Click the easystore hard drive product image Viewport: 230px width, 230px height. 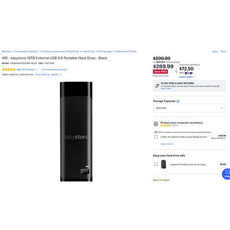(76, 131)
